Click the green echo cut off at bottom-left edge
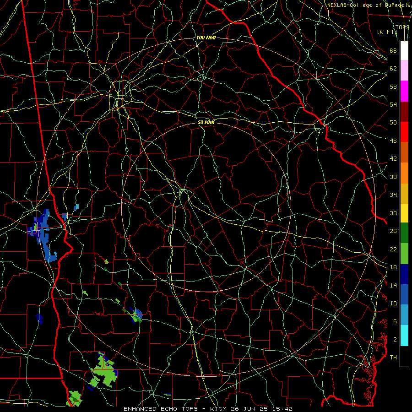 click(x=74, y=398)
